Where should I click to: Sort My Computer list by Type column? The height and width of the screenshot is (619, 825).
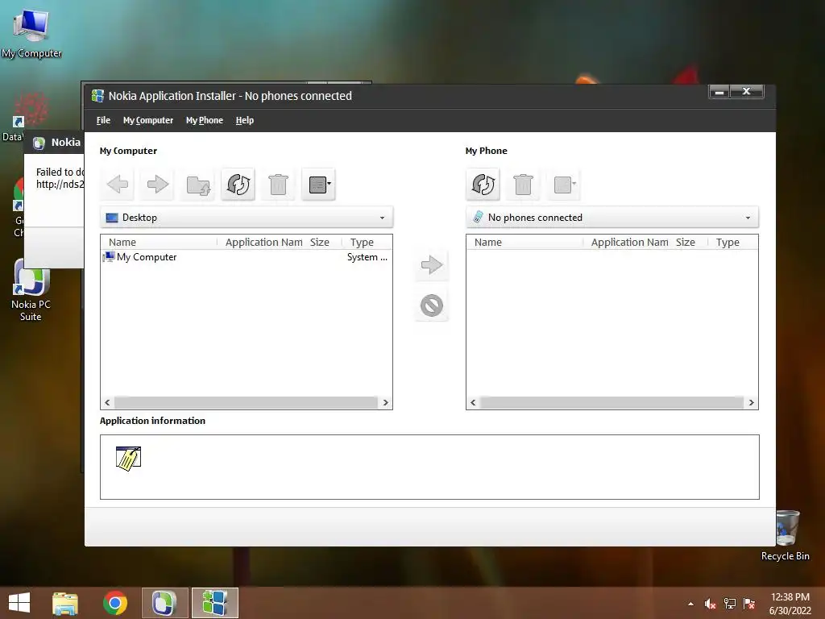(x=367, y=242)
